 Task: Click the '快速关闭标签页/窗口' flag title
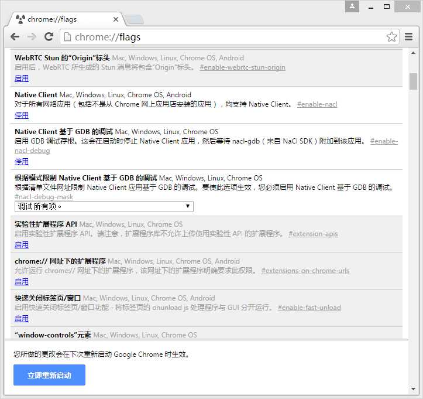(48, 298)
